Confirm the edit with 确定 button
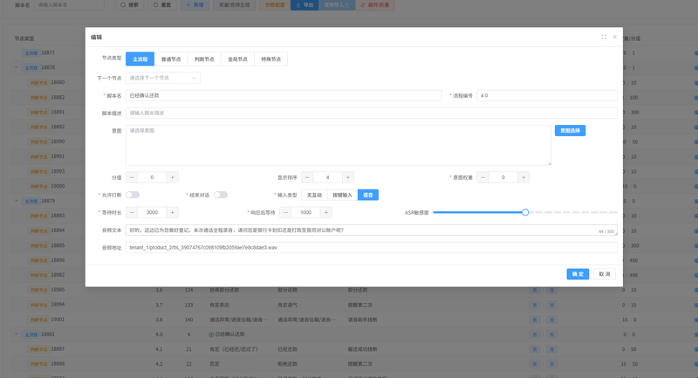The image size is (698, 378). [577, 274]
